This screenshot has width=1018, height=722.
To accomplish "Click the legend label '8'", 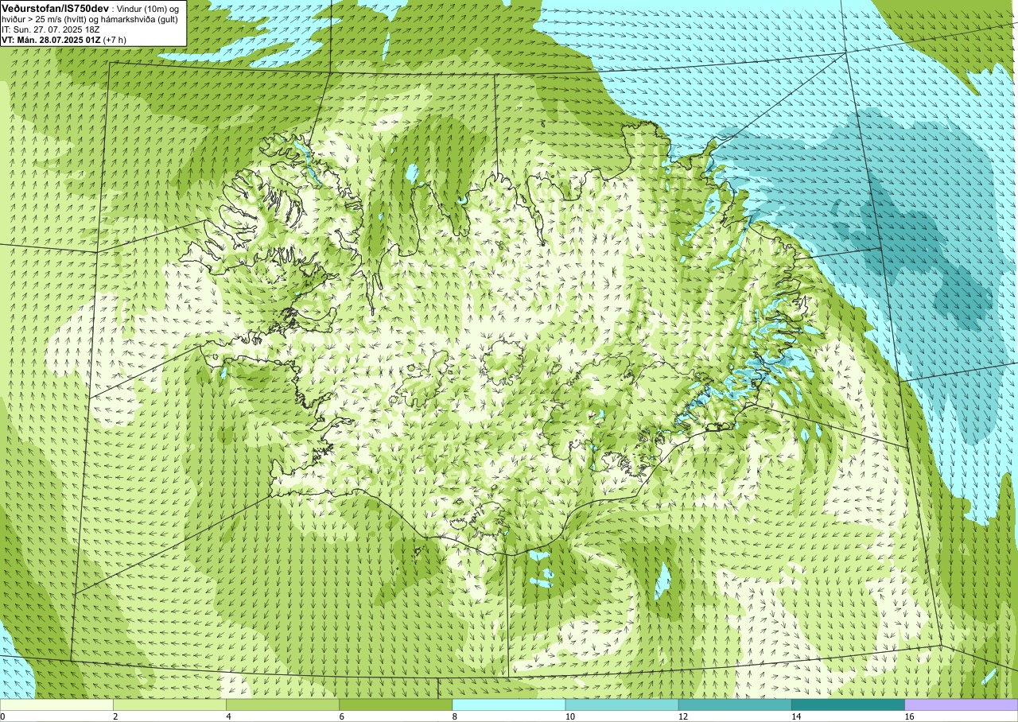I will point(454,716).
